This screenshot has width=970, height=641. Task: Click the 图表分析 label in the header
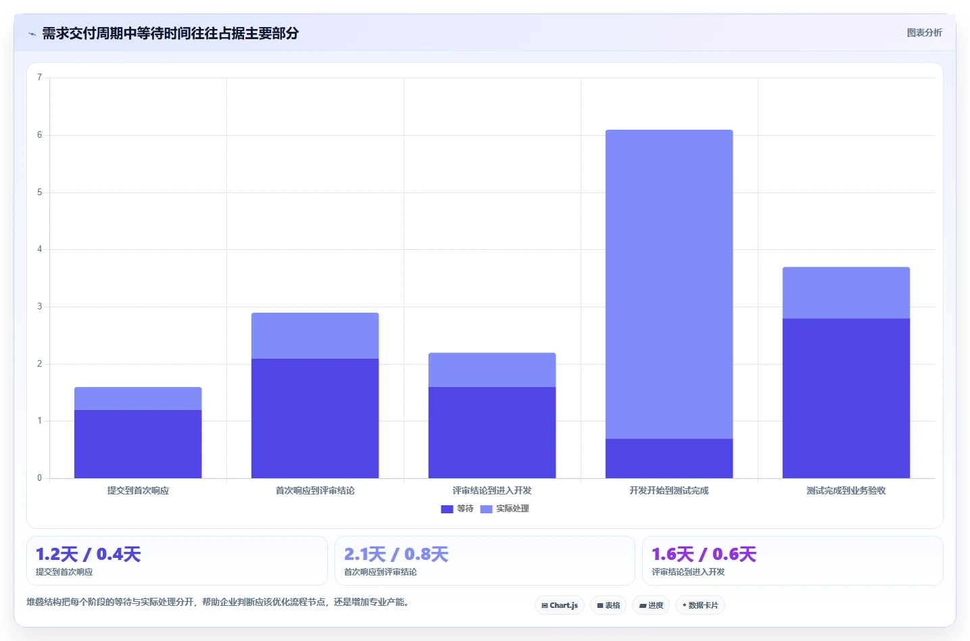(924, 32)
